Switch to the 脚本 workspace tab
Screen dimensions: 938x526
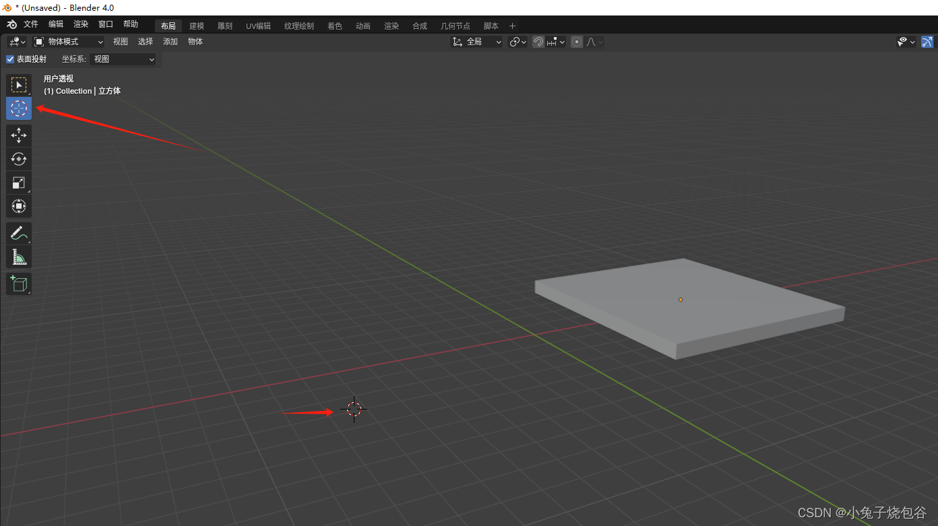point(491,26)
